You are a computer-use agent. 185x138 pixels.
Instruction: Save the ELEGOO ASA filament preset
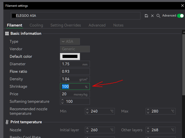[x=146, y=16]
